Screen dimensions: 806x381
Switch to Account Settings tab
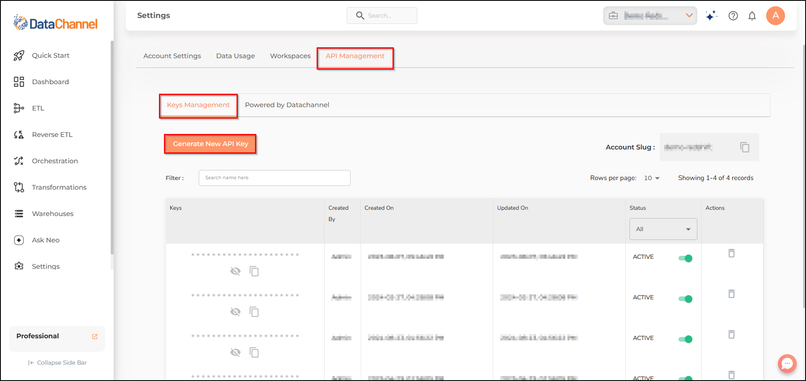(x=172, y=56)
